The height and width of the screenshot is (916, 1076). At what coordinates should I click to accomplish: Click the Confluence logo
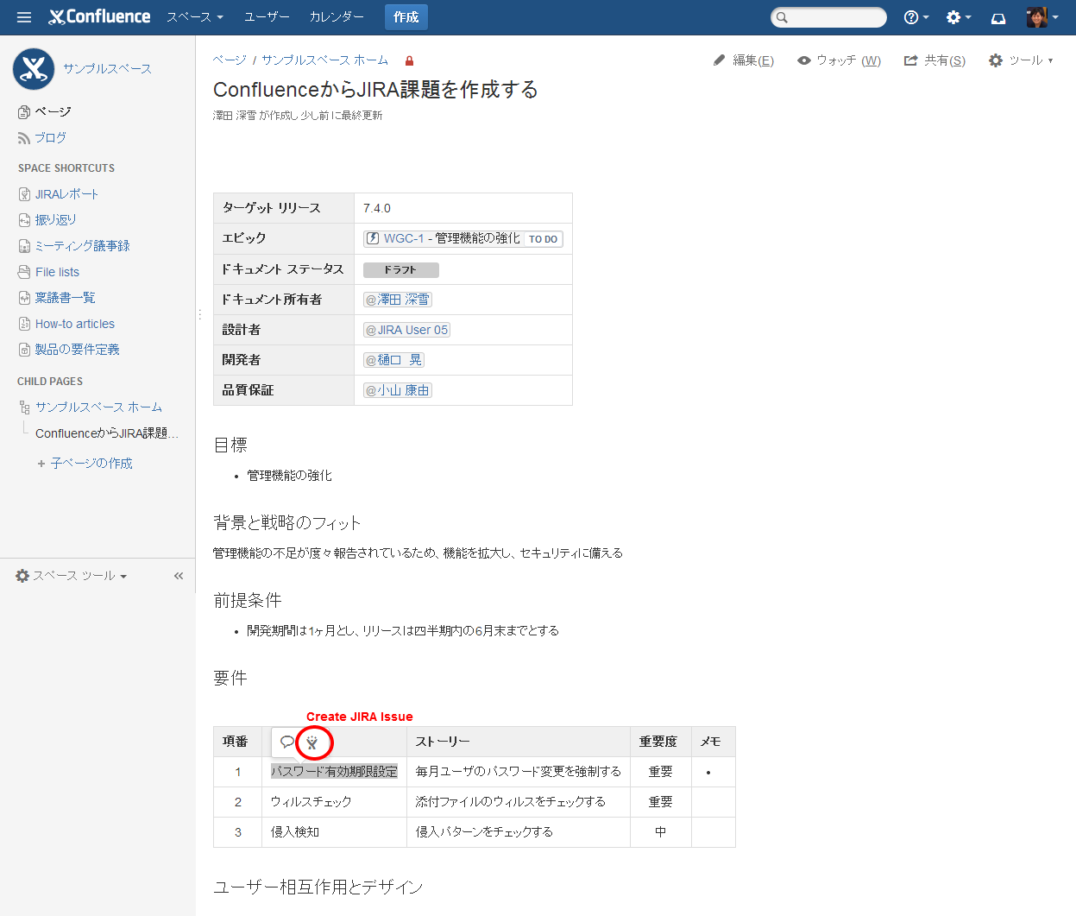coord(99,17)
